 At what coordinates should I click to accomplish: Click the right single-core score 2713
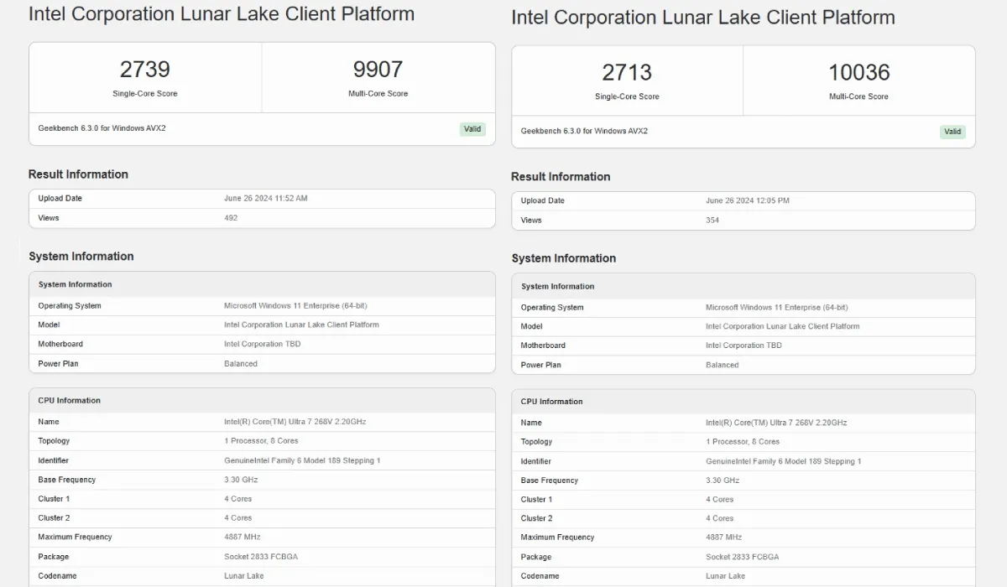(627, 72)
